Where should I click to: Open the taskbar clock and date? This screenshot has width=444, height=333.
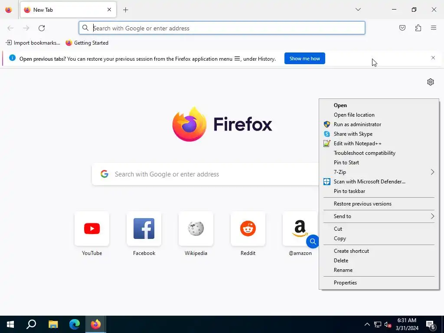(x=407, y=324)
